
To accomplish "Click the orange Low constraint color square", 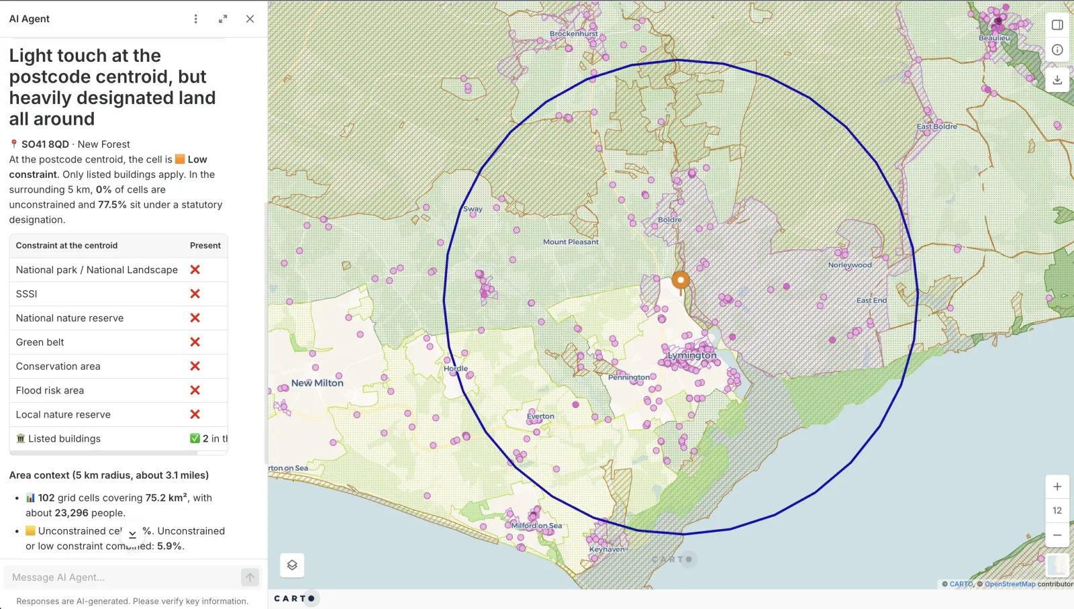I will click(x=180, y=159).
